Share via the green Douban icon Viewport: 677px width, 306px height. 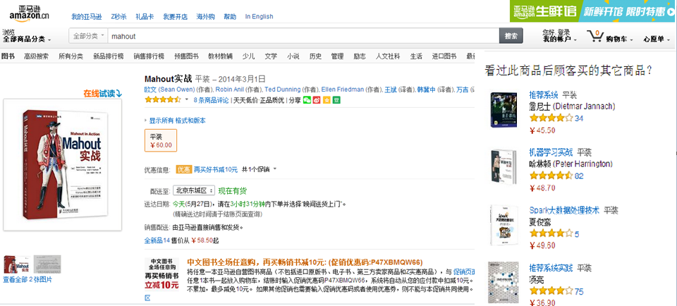[336, 100]
